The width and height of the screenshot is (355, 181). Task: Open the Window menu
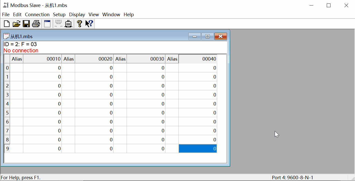click(111, 14)
